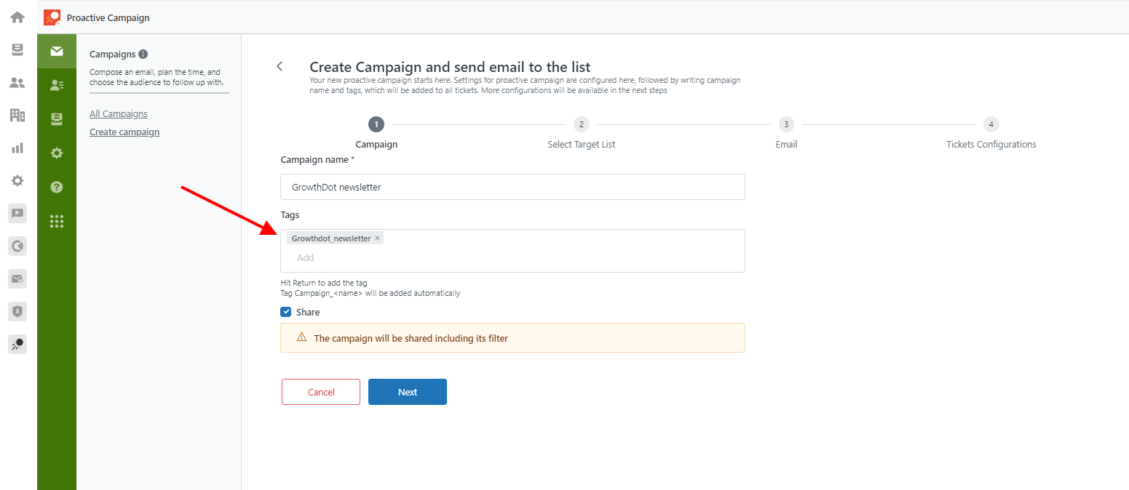Click the 'Create Campaign and send email' heading
This screenshot has width=1129, height=490.
(450, 67)
